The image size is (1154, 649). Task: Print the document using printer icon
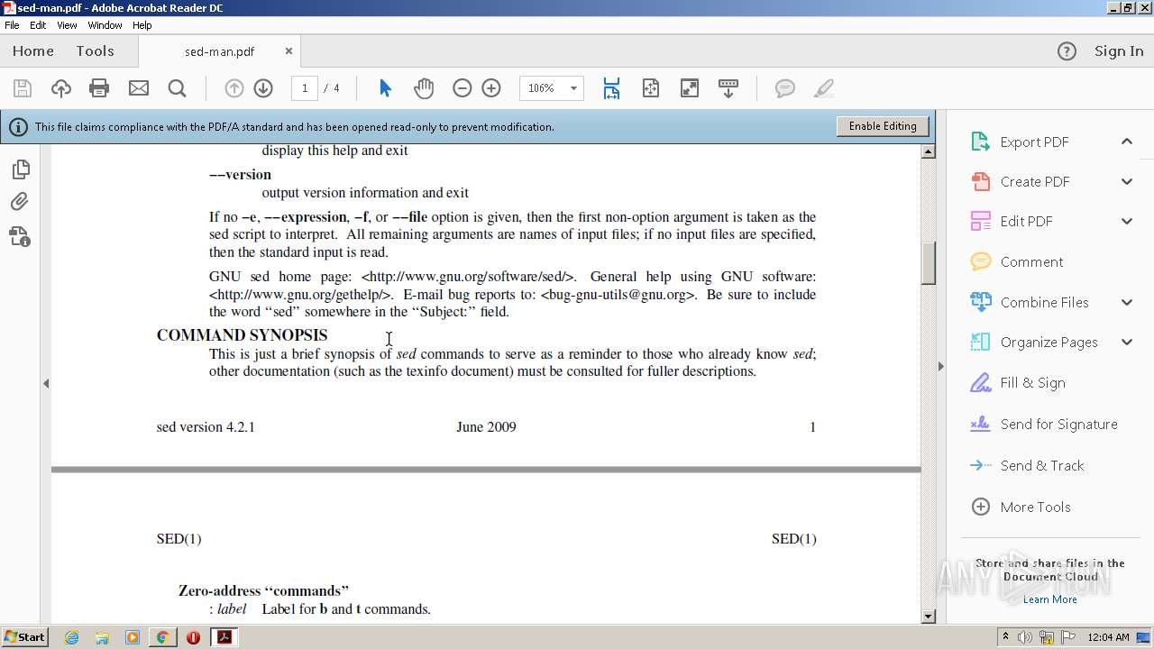pyautogui.click(x=99, y=88)
